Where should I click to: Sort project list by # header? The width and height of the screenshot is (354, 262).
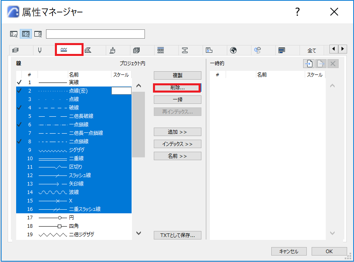[29, 75]
